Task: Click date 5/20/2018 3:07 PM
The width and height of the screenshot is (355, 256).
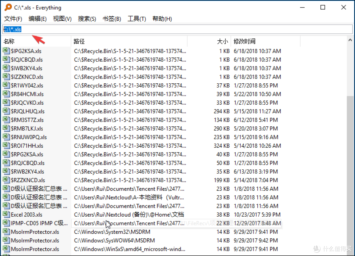Action: (x=256, y=128)
